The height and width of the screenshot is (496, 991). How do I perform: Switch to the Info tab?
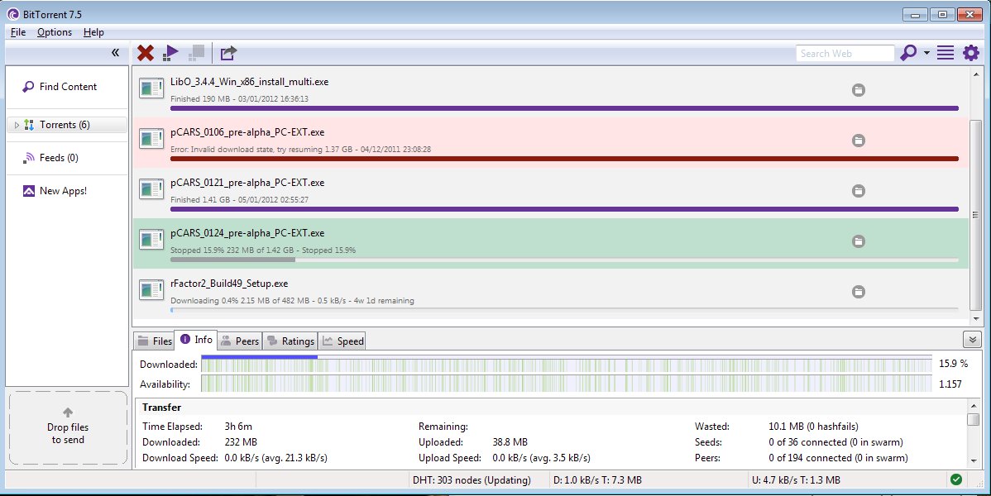pyautogui.click(x=197, y=340)
